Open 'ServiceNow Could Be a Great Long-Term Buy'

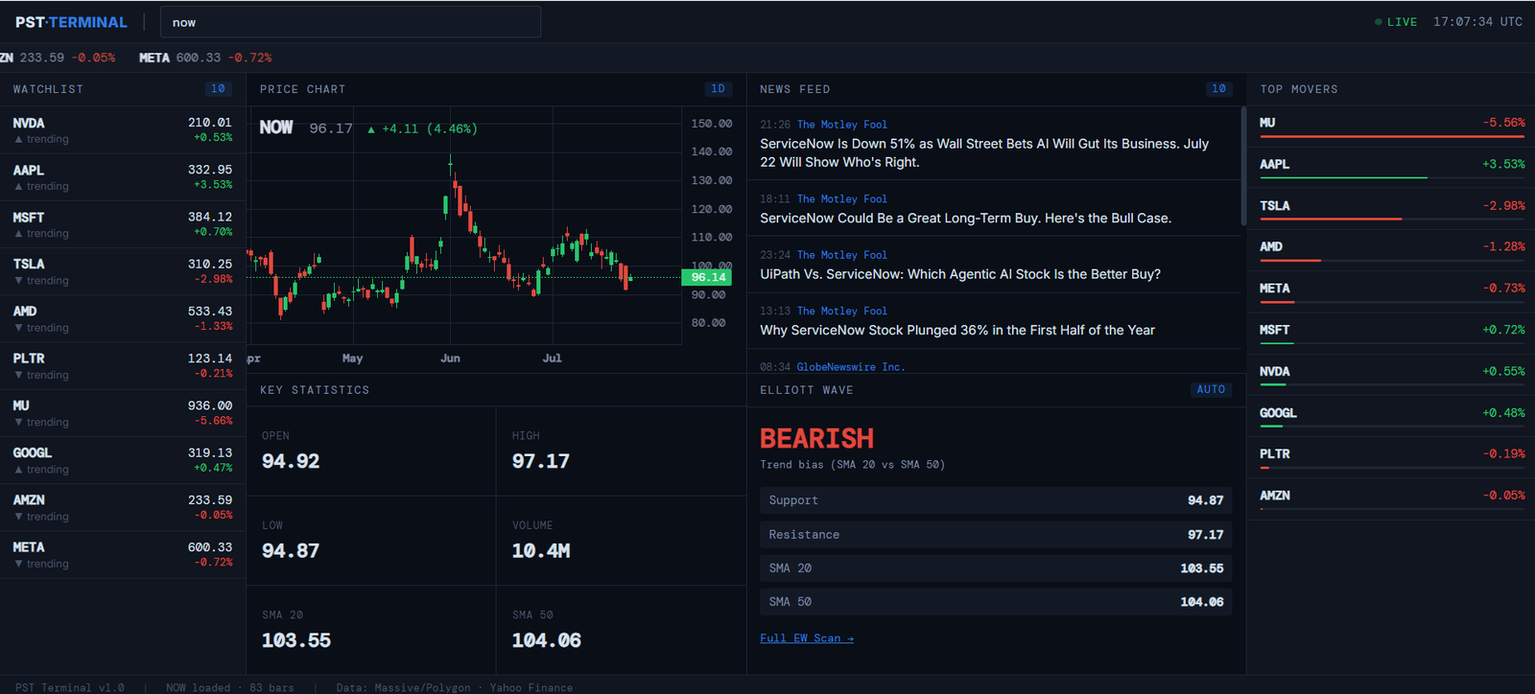994,209
